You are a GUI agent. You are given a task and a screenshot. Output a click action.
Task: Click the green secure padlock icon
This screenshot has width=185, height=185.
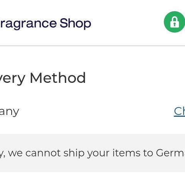tap(175, 22)
